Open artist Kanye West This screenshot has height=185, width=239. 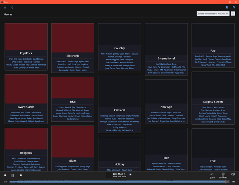coord(206,65)
